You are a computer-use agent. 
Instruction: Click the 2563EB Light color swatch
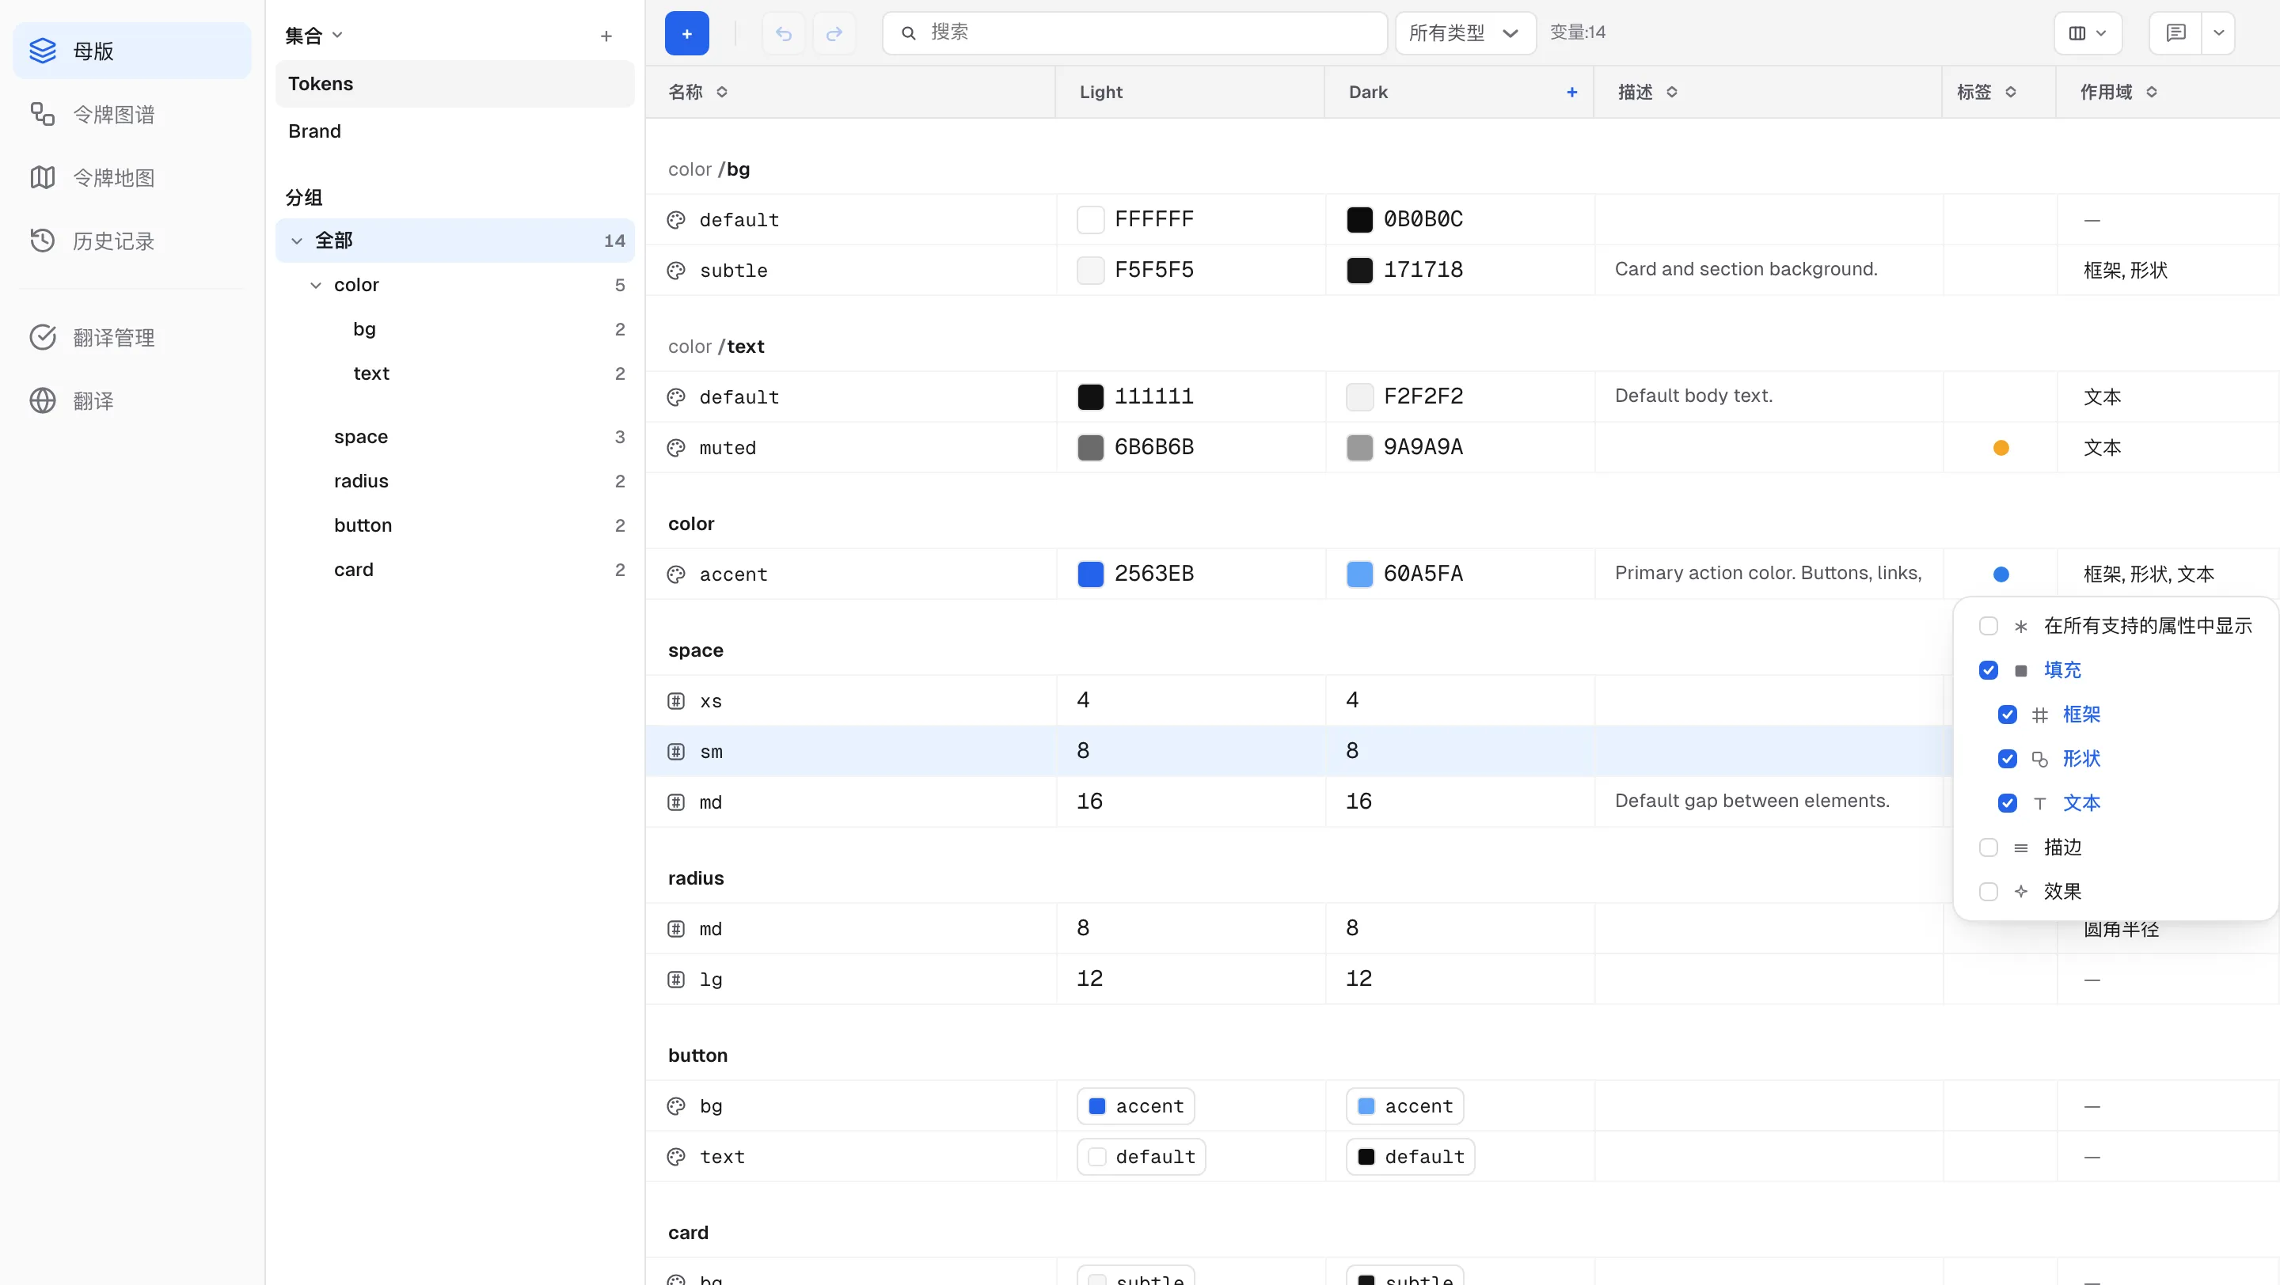click(x=1090, y=574)
